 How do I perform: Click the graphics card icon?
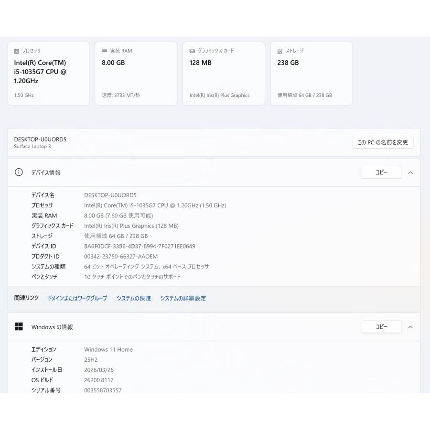pos(192,51)
